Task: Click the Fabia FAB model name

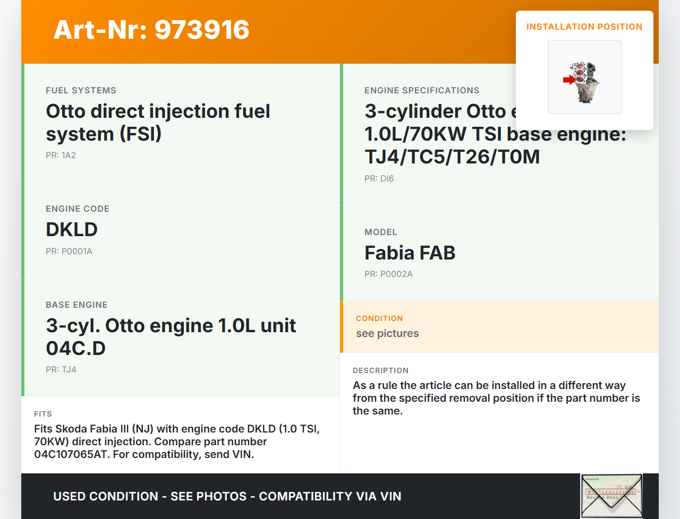Action: coord(410,253)
